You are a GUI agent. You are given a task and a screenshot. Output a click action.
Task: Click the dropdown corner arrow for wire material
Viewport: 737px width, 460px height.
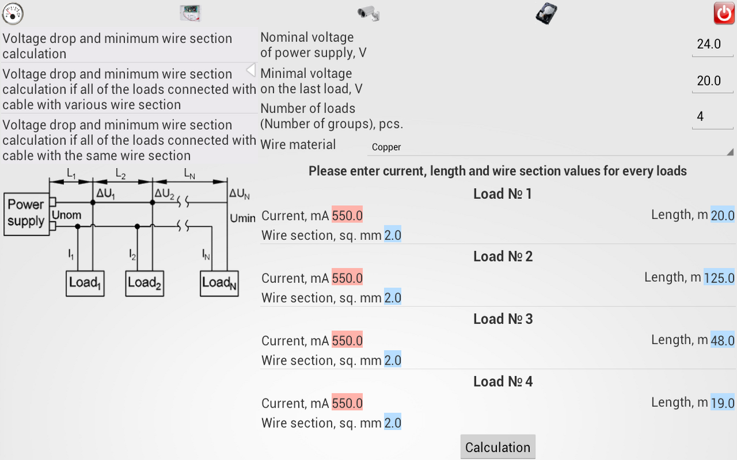coord(730,152)
